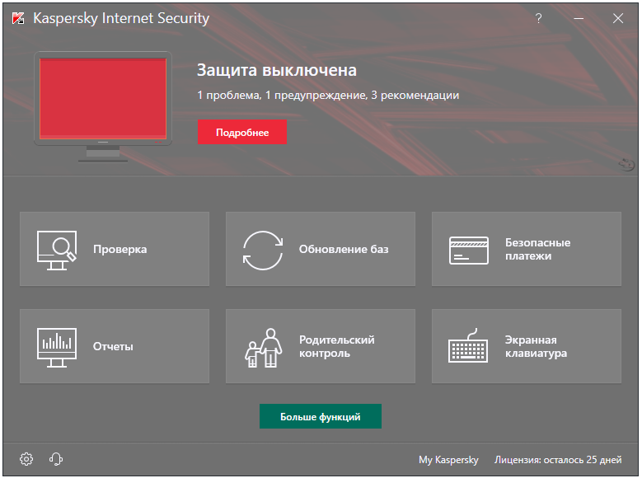This screenshot has width=642, height=478.
Task: Close the Kaspersky Internet Security window
Action: click(x=618, y=18)
